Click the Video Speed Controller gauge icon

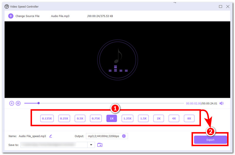click(6, 6)
